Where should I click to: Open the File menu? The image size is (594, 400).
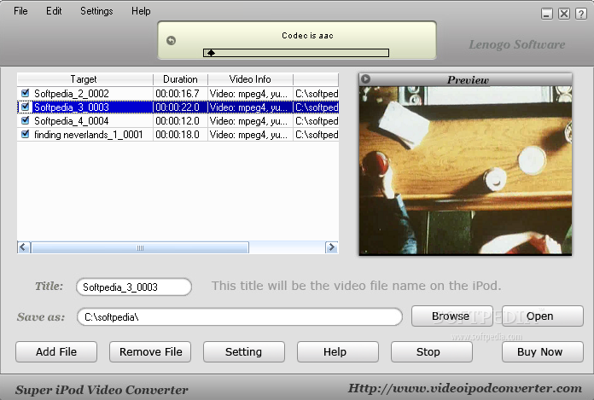[20, 11]
